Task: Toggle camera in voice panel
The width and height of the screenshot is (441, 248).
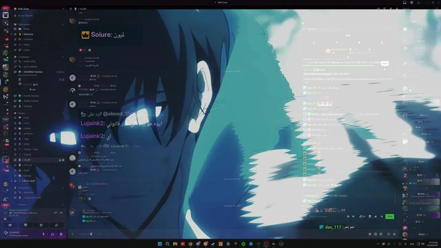Action: click(x=10, y=225)
